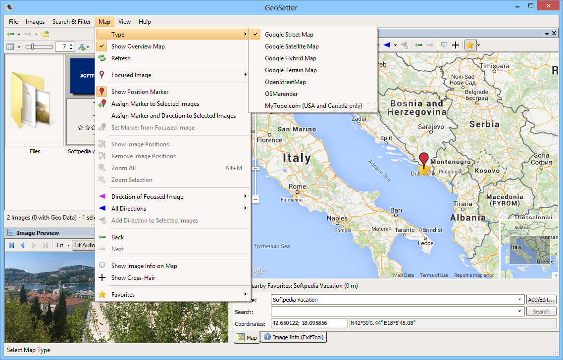Click the magenta Direction of Focused Image icon

(x=102, y=196)
